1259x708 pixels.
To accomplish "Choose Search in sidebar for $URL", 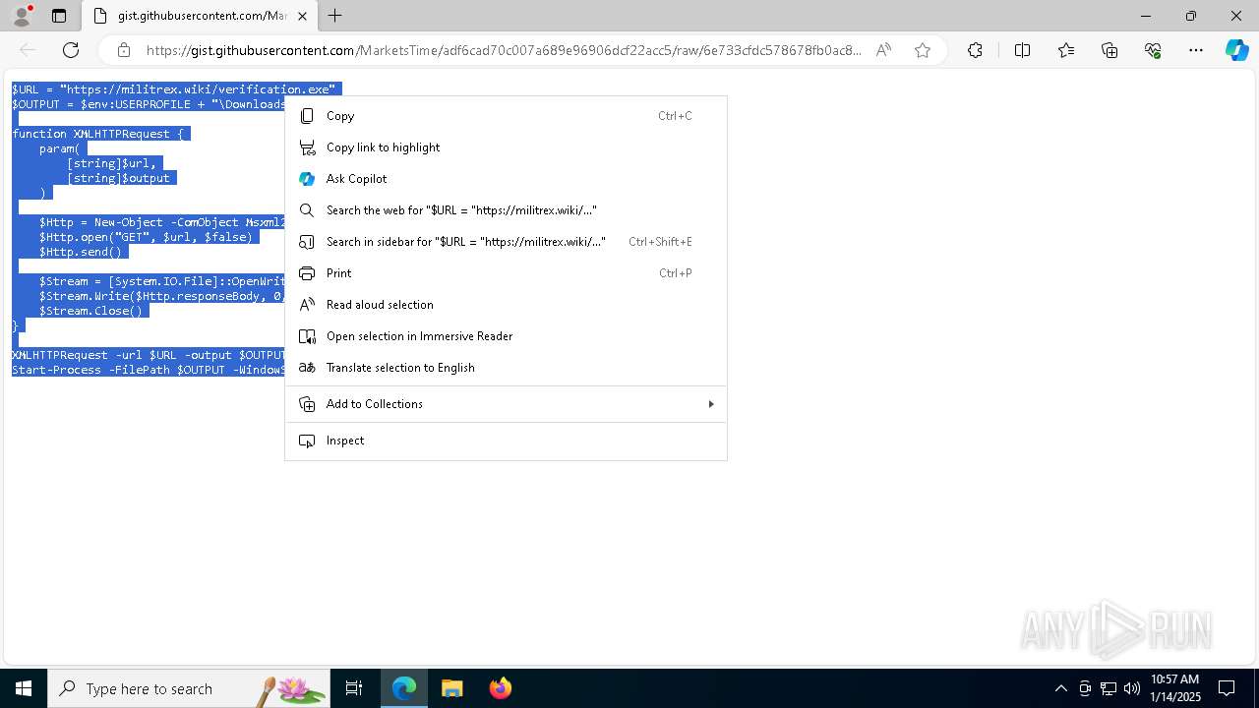I will point(506,242).
